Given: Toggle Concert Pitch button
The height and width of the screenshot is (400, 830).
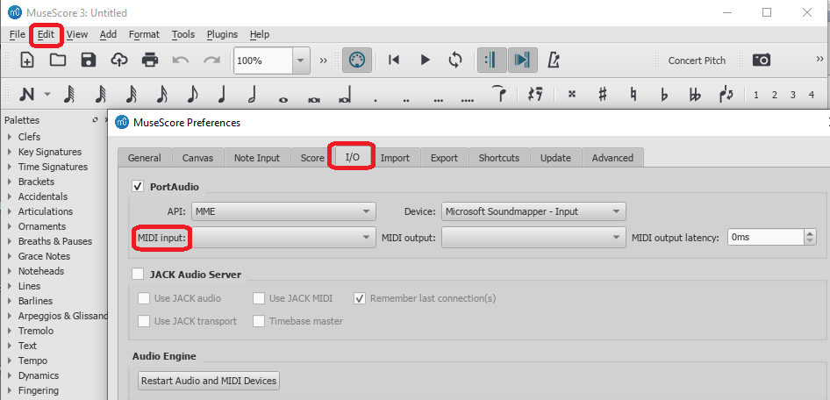Looking at the screenshot, I should click(697, 61).
